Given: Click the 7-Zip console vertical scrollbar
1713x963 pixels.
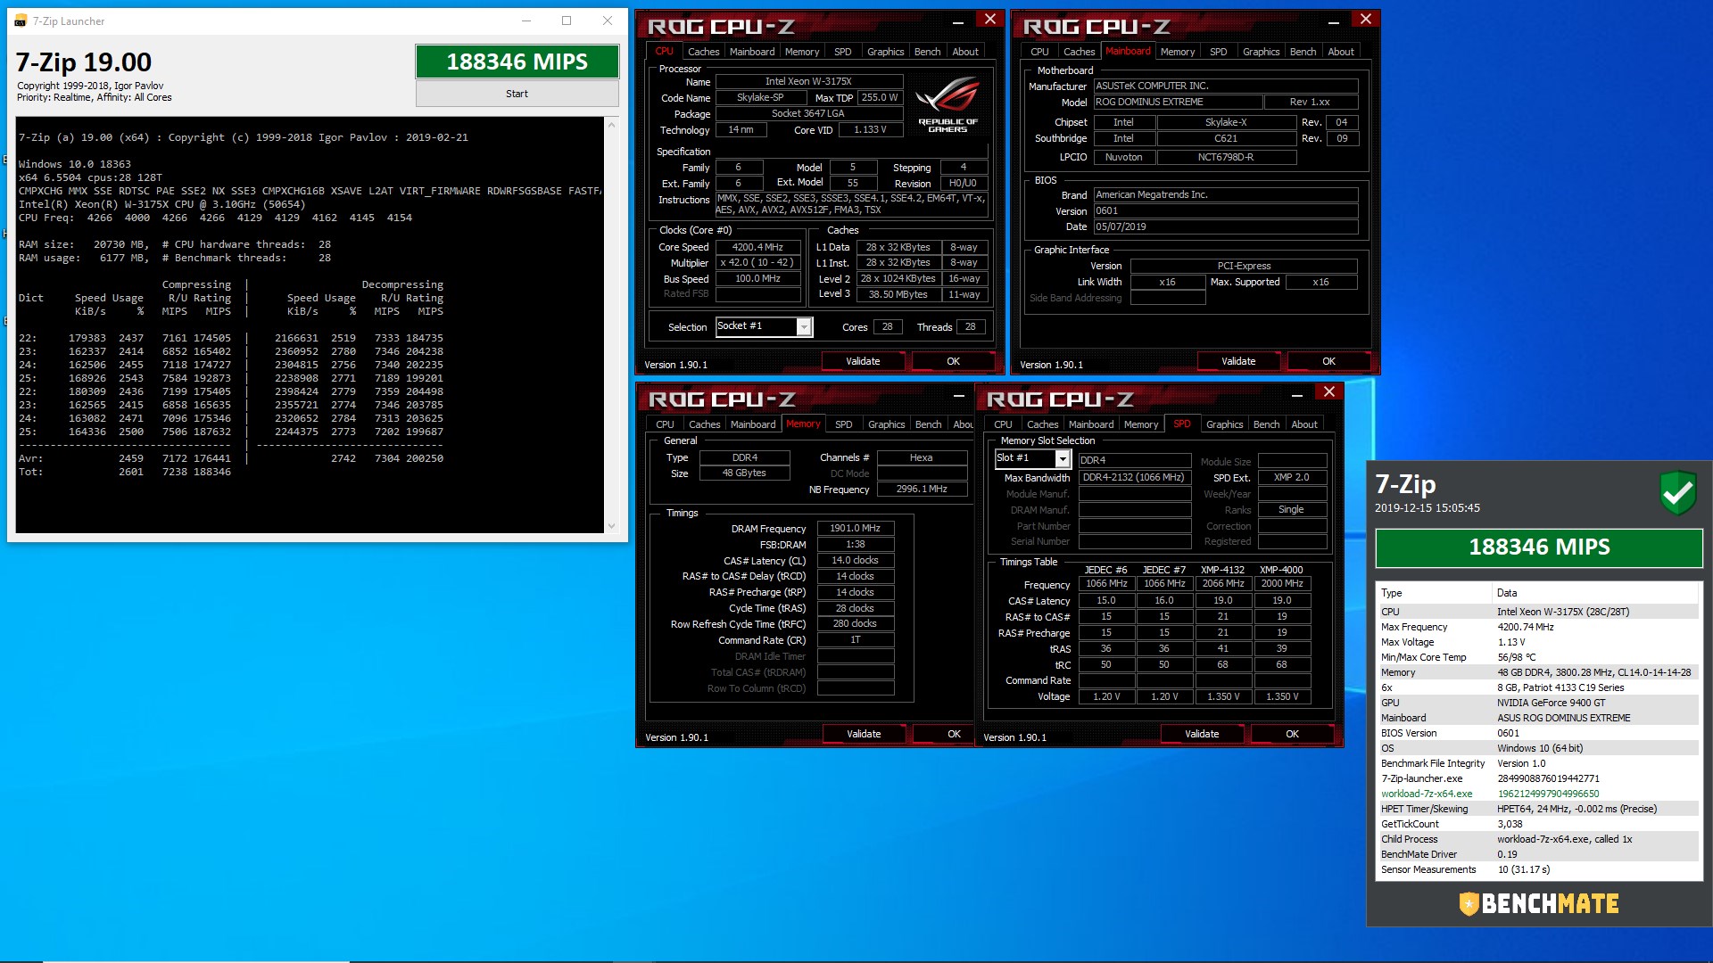Looking at the screenshot, I should click(611, 325).
